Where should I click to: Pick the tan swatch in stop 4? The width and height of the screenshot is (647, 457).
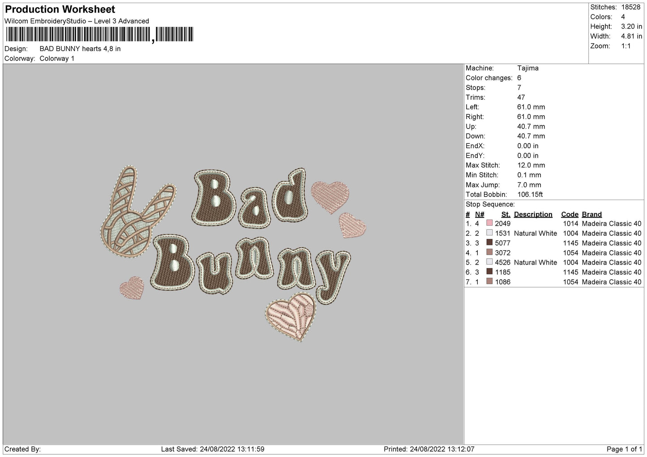pos(489,253)
